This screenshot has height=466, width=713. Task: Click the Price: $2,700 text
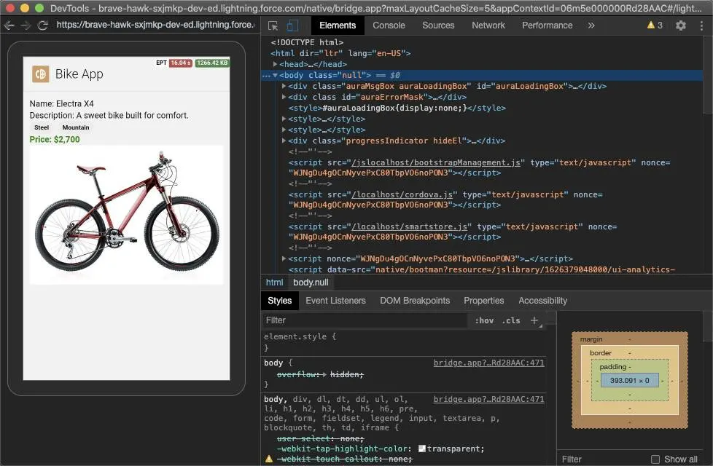(55, 140)
